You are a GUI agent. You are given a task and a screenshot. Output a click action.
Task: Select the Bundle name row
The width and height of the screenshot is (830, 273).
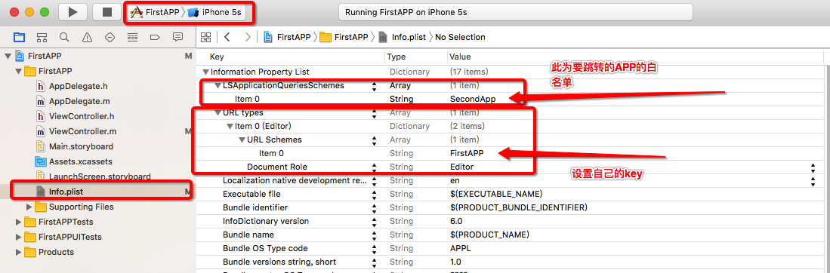pos(510,235)
